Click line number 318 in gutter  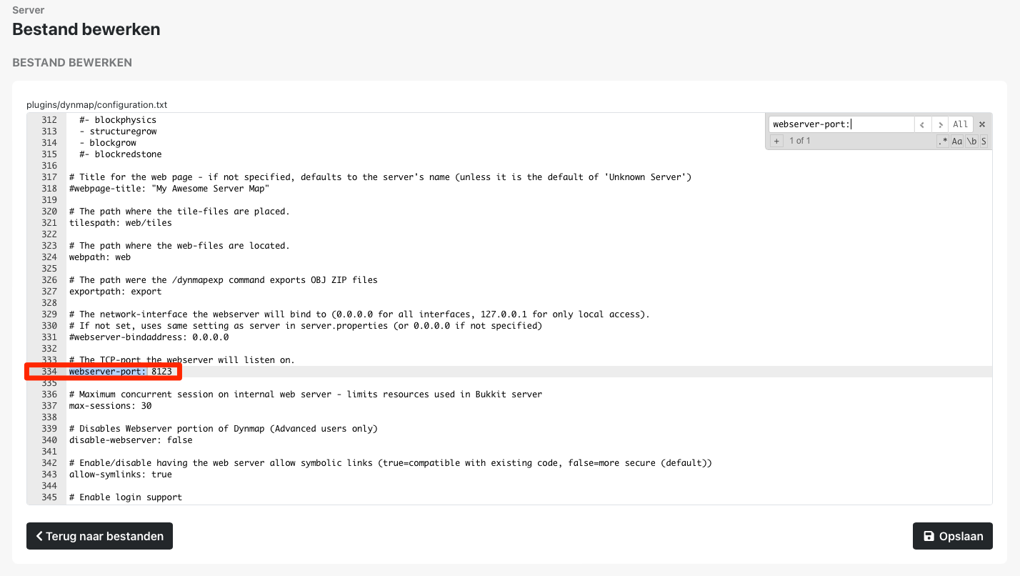pos(49,189)
